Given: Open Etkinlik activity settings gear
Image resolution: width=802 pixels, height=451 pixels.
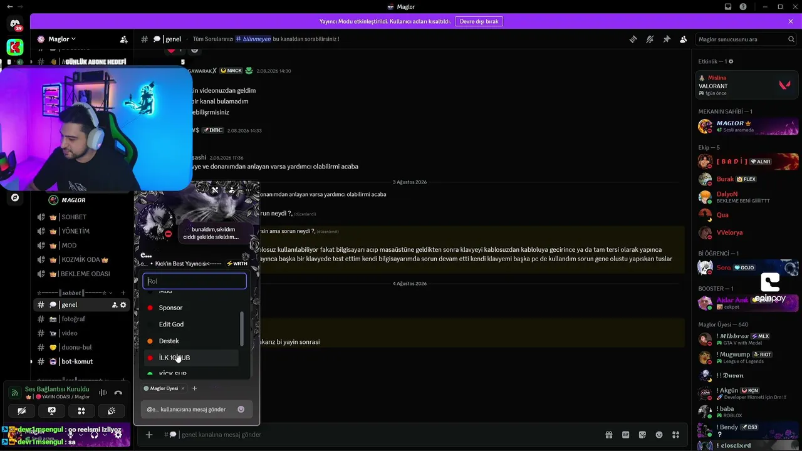Looking at the screenshot, I should tap(731, 61).
